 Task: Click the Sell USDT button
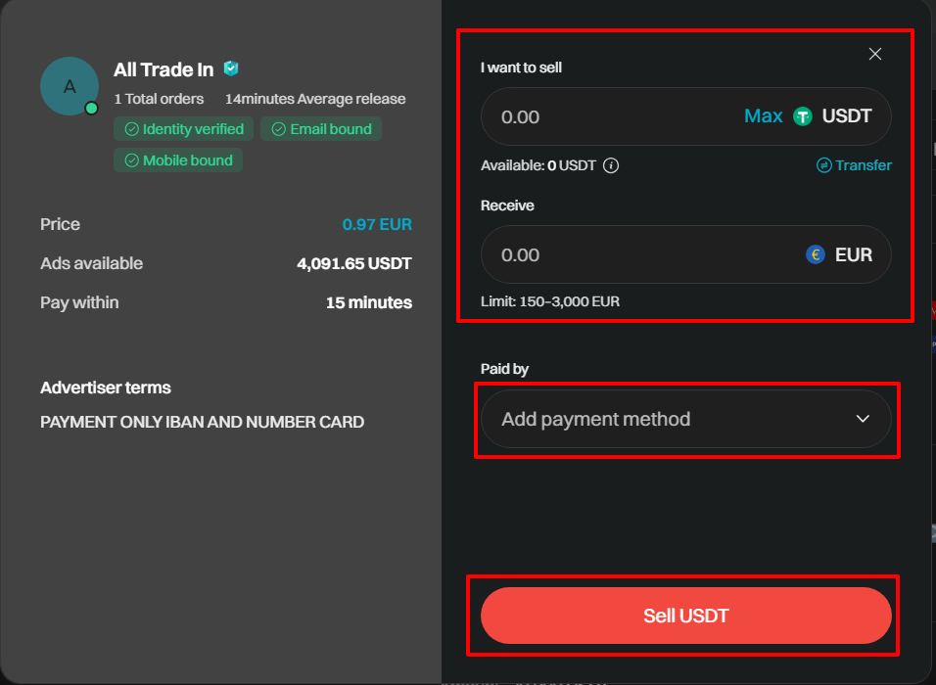point(686,616)
